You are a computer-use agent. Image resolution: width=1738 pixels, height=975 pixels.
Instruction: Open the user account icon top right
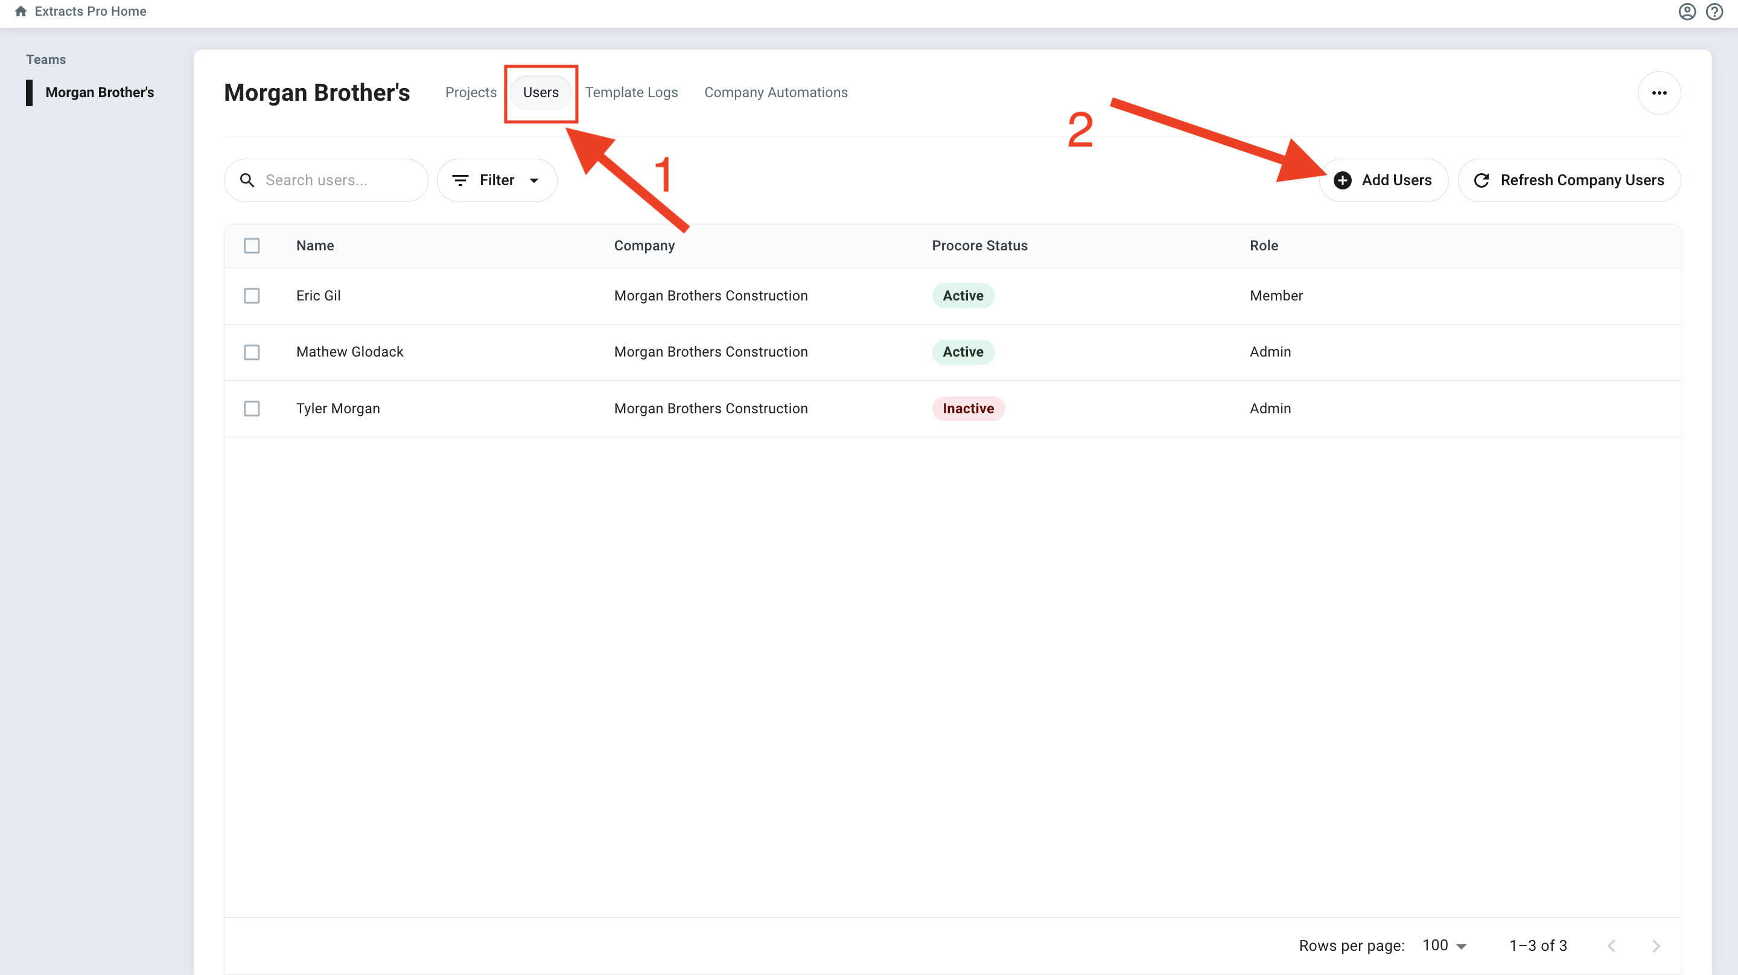[x=1686, y=11]
